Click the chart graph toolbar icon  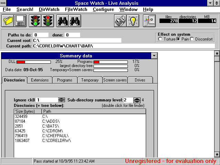(x=150, y=21)
